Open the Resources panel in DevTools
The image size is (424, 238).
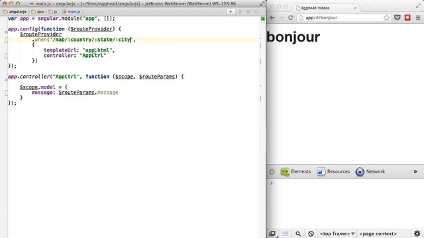tap(333, 172)
